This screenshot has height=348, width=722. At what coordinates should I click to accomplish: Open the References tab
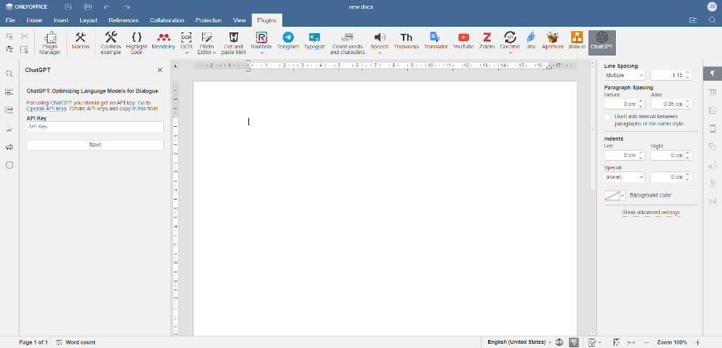point(123,20)
